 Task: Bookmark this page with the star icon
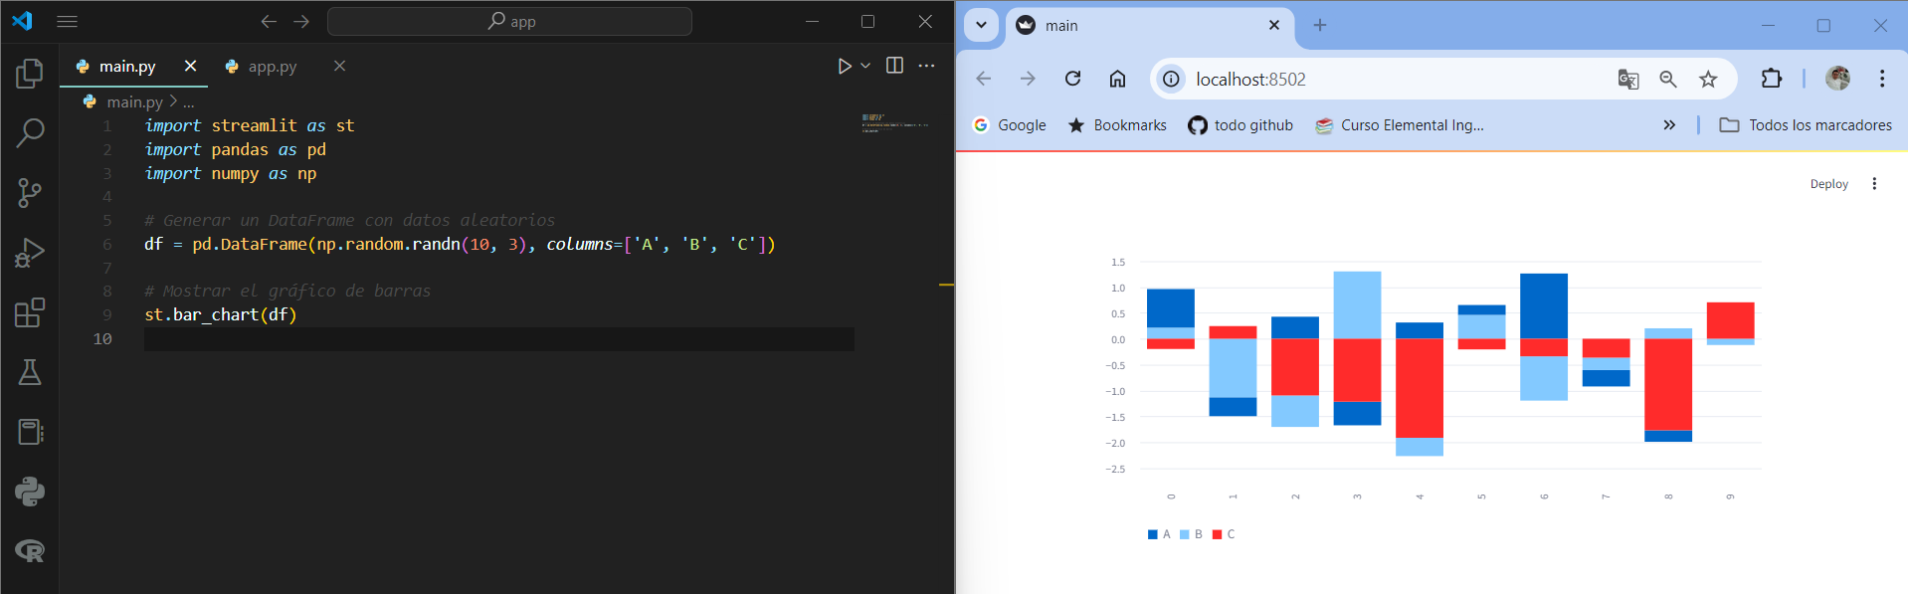tap(1708, 80)
